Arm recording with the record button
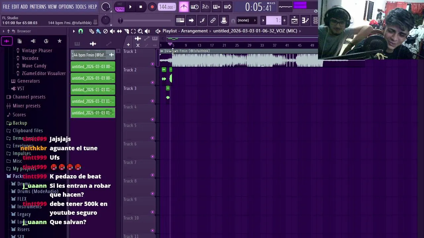This screenshot has width=424, height=238. coord(152,7)
